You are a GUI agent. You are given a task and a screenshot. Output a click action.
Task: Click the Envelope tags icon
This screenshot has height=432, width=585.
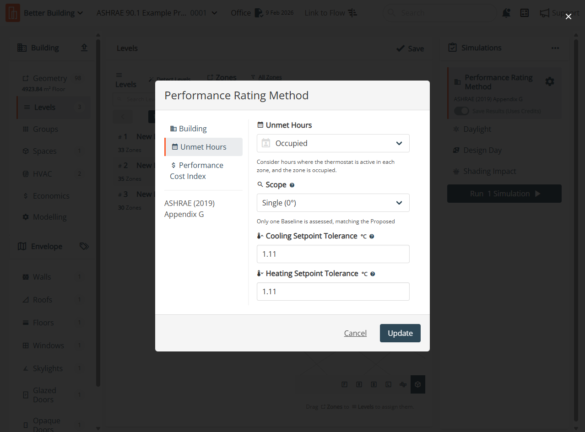84,246
